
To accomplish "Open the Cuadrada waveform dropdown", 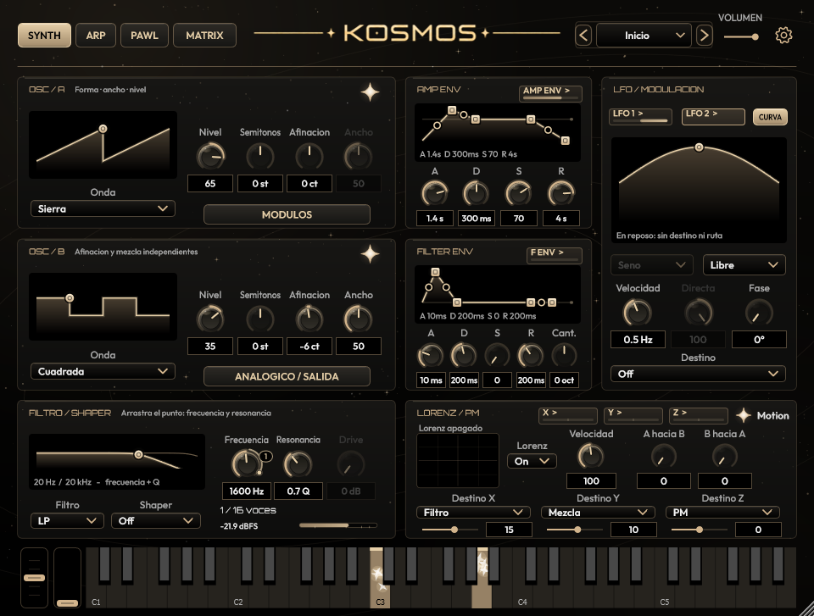I will (x=103, y=371).
